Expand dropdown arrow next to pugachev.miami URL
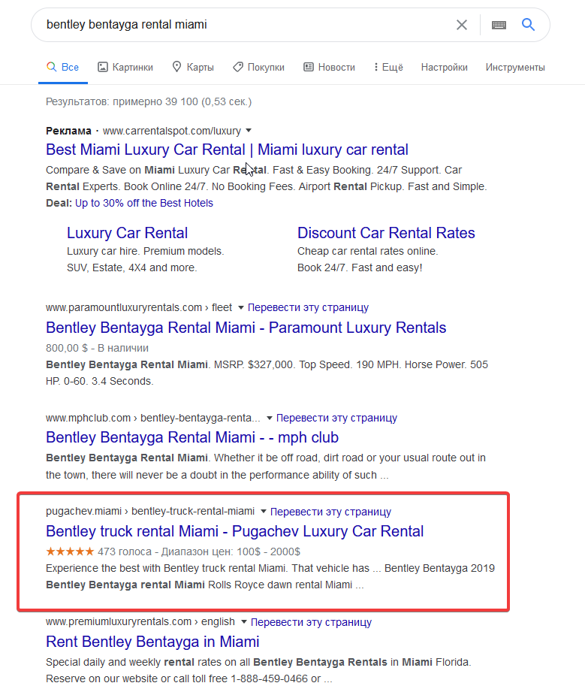585x692 pixels. point(264,512)
